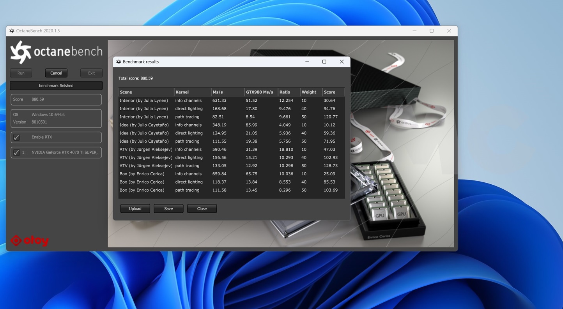Screen dimensions: 563x309
Task: Click the app icon in the OctaneBench titlebar
Action: coord(12,30)
